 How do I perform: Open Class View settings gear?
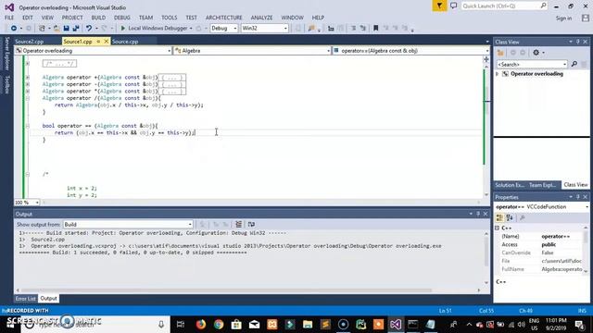[x=536, y=53]
